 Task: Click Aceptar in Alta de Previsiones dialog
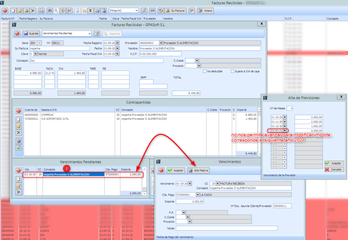click(334, 163)
